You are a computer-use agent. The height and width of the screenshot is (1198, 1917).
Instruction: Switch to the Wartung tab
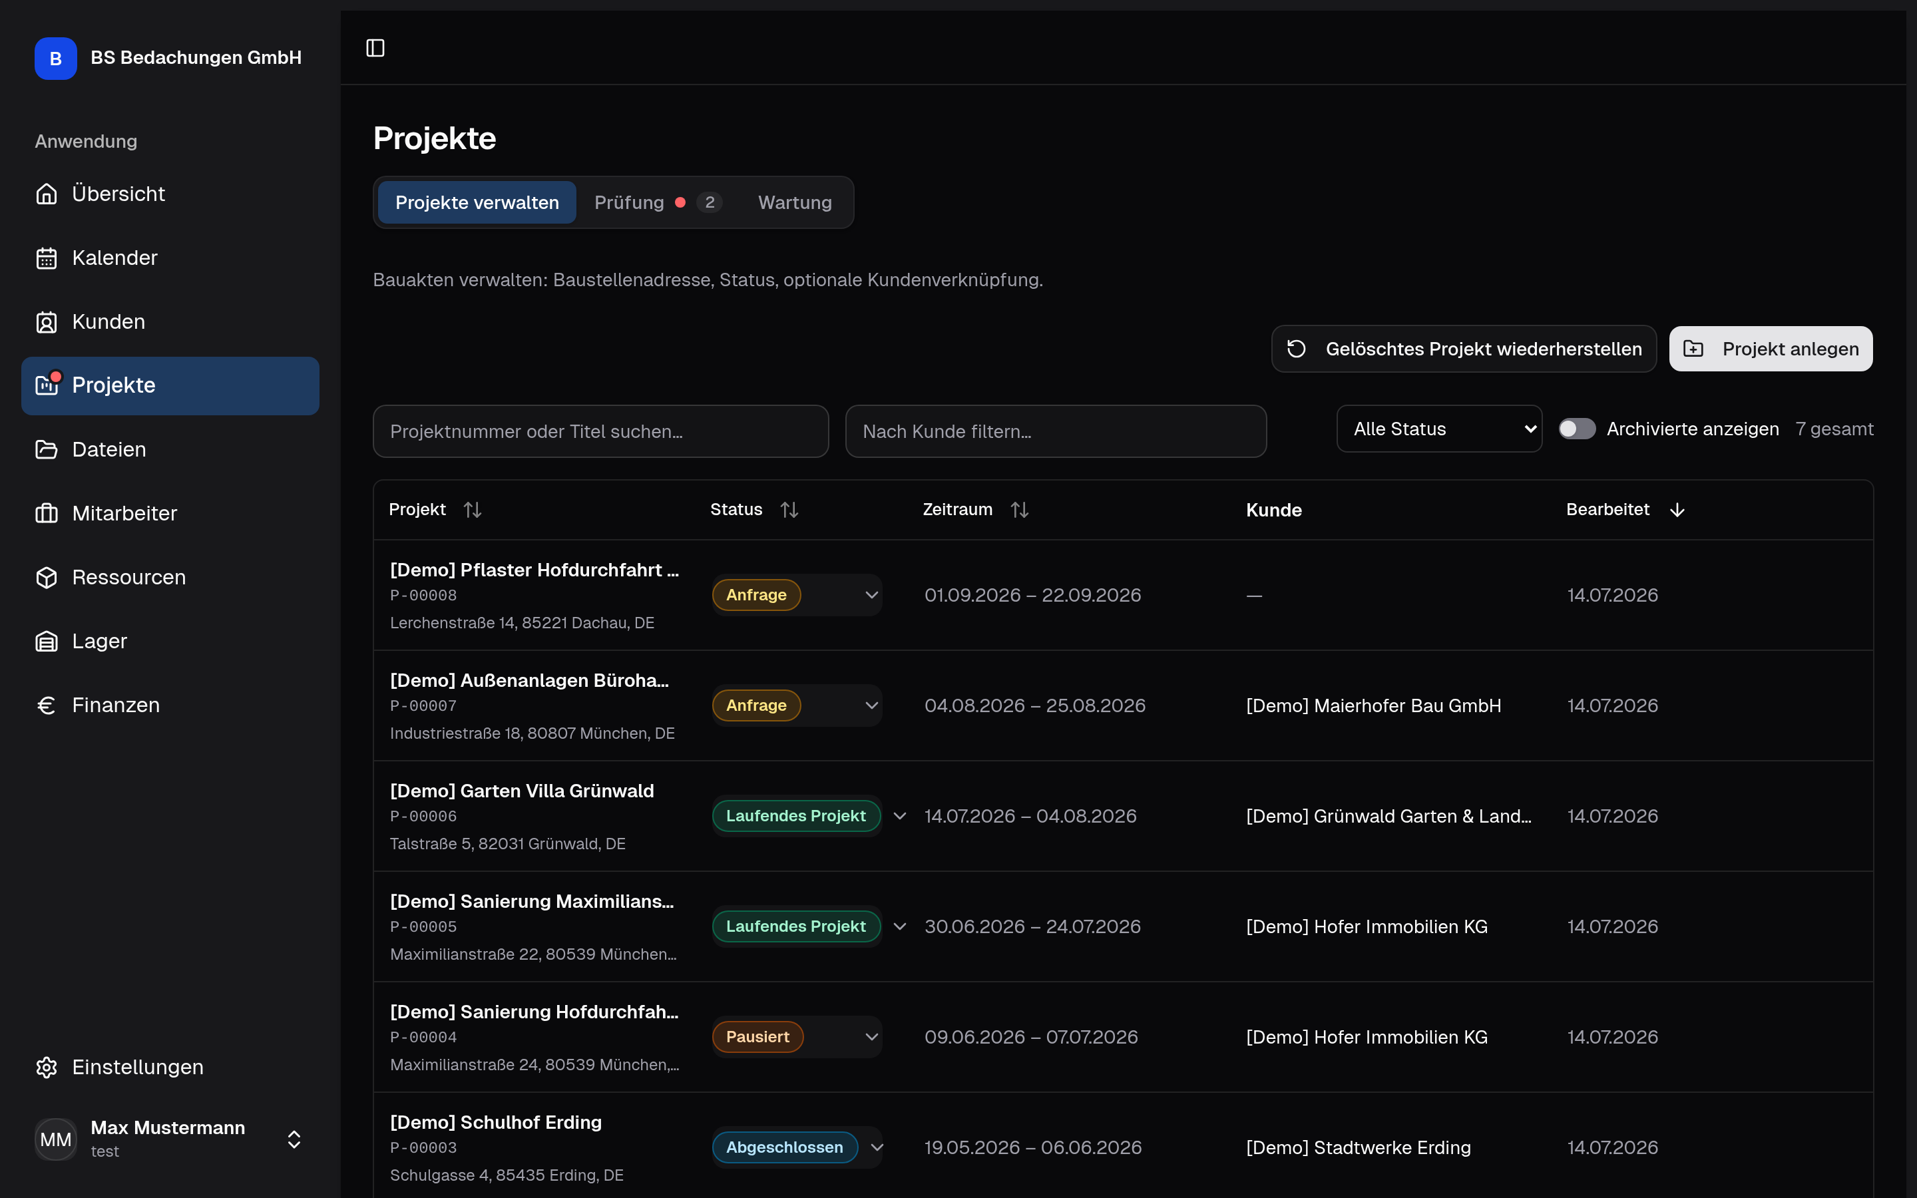coord(795,202)
